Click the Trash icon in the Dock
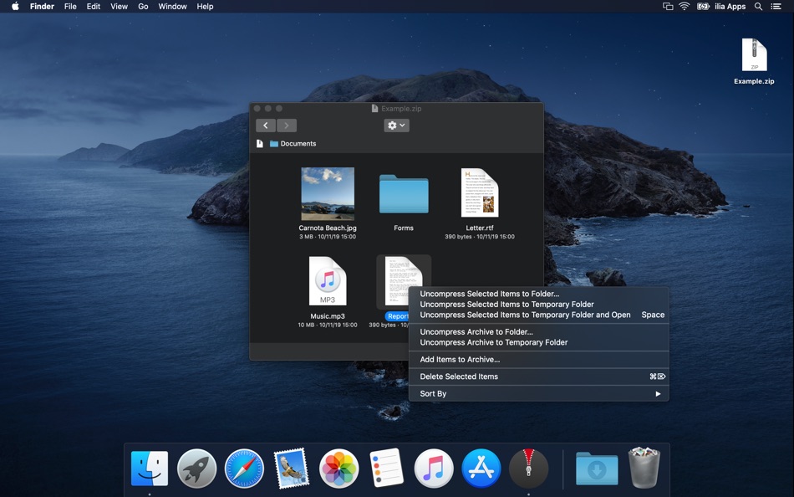 tap(644, 468)
